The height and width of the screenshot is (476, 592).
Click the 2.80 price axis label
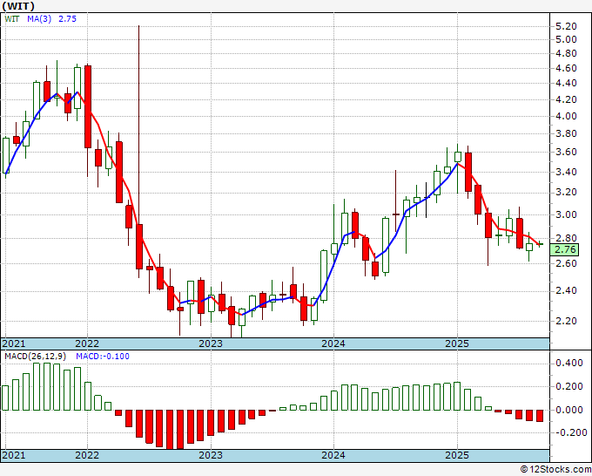tap(567, 238)
